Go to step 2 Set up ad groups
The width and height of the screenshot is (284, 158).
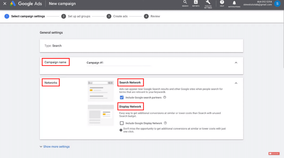(76, 16)
